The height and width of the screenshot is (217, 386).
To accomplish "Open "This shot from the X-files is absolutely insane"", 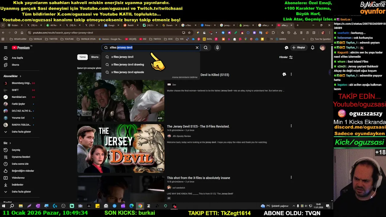I will (198, 178).
